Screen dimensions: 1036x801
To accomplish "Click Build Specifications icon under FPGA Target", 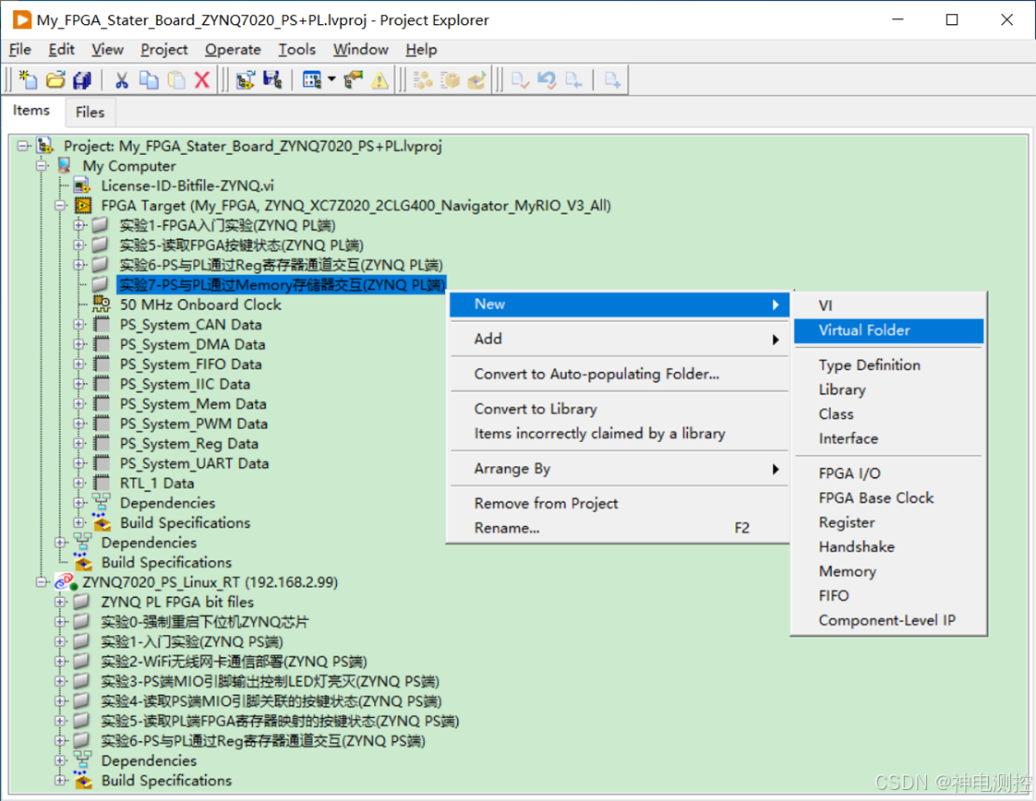I will tap(101, 522).
